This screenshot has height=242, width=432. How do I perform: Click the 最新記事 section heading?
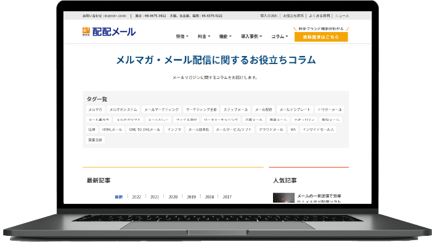coord(99,180)
